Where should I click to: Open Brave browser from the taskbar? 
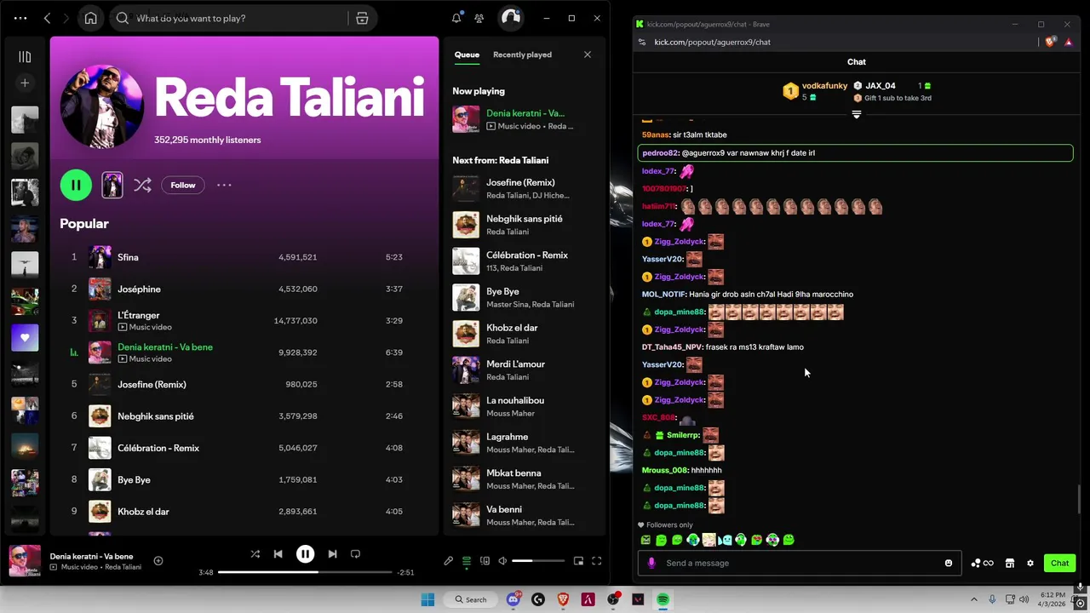(x=563, y=599)
